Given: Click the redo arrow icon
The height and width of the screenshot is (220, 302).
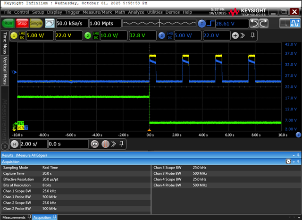Looking at the screenshot, I should tap(263, 24).
